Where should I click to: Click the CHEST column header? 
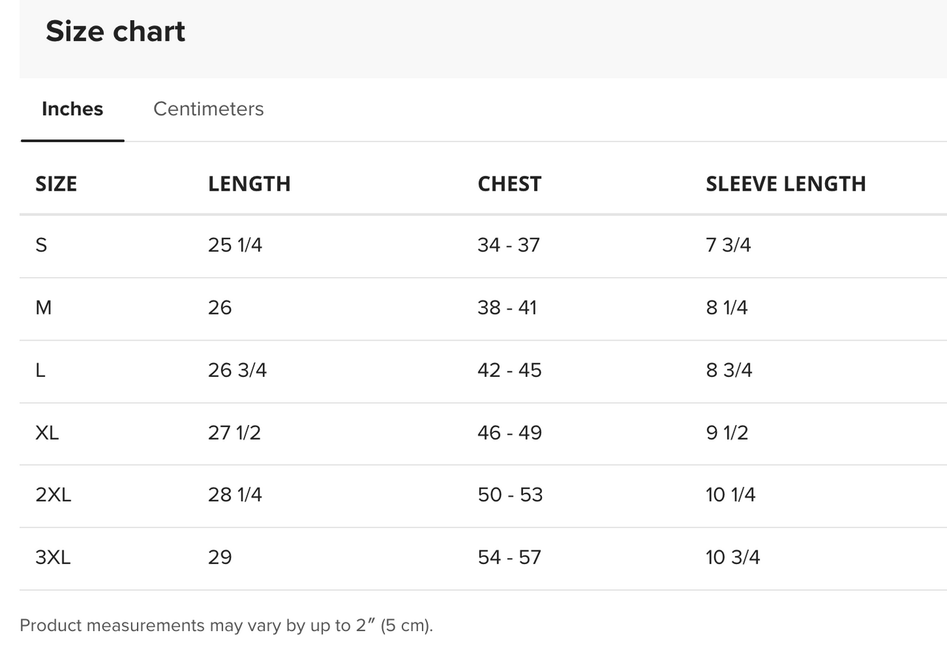point(509,184)
